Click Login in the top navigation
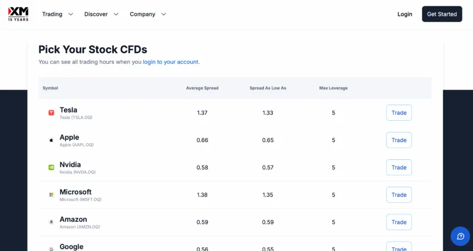The image size is (473, 251). coord(405,14)
